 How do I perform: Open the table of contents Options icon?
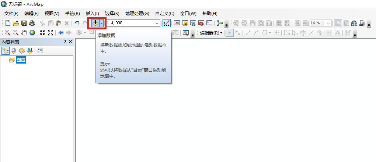(x=40, y=51)
